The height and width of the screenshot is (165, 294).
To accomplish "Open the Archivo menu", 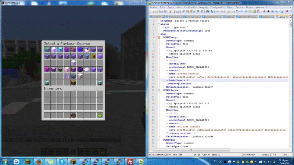I will [153, 7].
